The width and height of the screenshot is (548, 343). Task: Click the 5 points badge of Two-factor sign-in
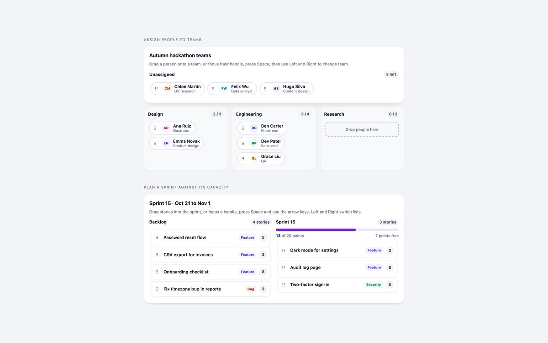[390, 284]
